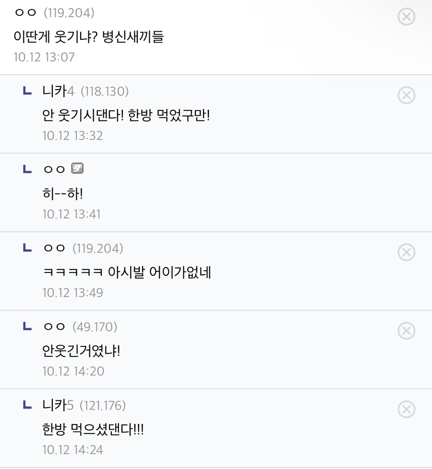
Task: Open the 니카5 nickname
Action: [58, 406]
